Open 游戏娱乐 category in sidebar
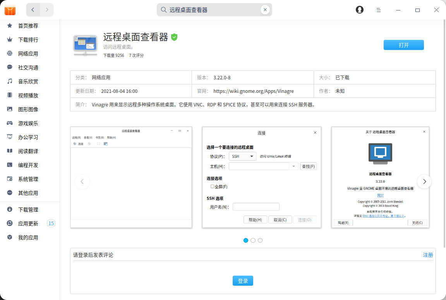This screenshot has width=446, height=300. [x=28, y=123]
